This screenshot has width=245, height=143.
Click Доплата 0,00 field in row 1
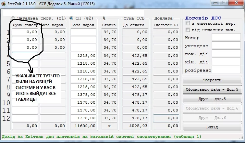pos(166,32)
